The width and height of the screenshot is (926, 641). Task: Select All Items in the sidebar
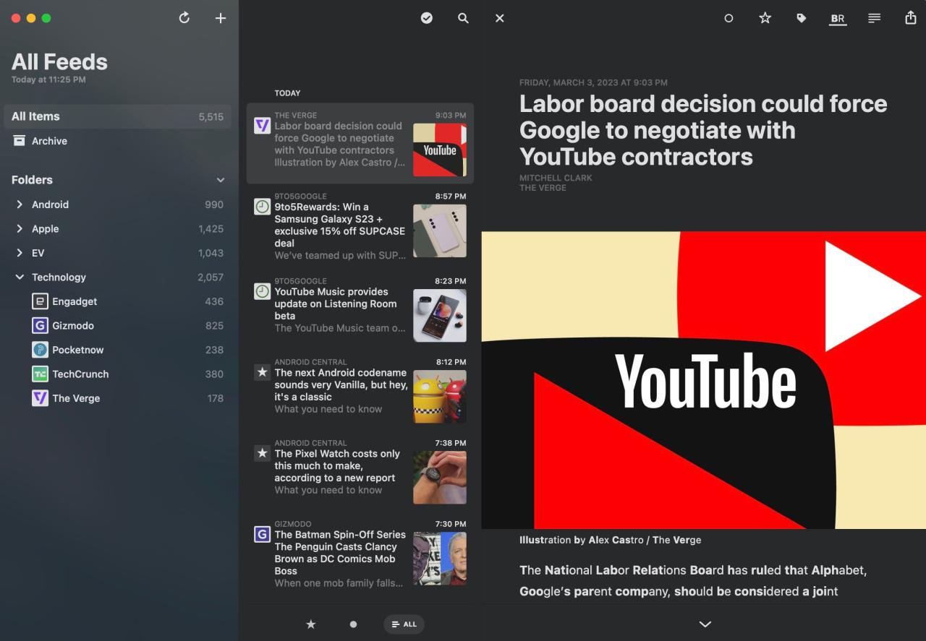[x=118, y=116]
